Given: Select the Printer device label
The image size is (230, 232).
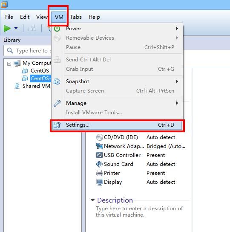Looking at the screenshot, I should coord(112,173).
